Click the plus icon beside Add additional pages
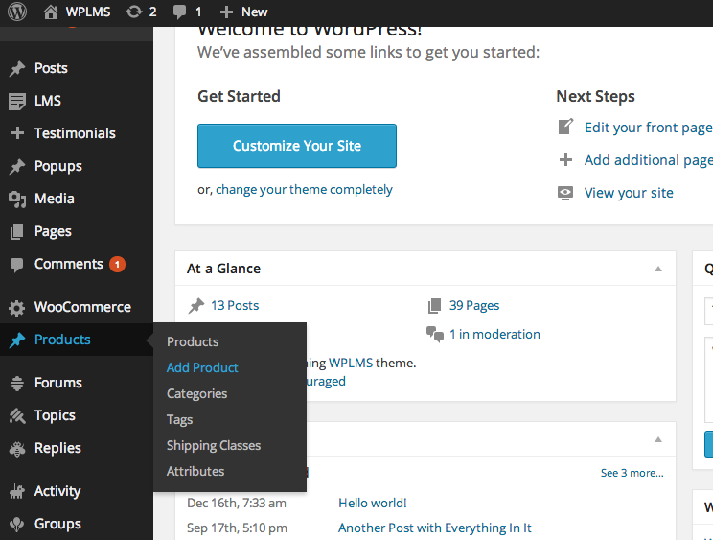 pyautogui.click(x=565, y=159)
